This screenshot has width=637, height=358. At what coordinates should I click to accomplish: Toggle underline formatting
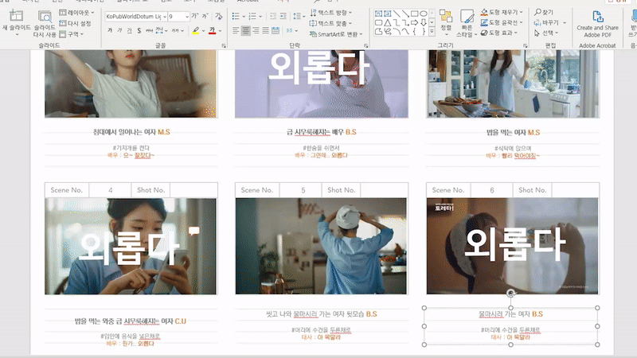[x=129, y=30]
